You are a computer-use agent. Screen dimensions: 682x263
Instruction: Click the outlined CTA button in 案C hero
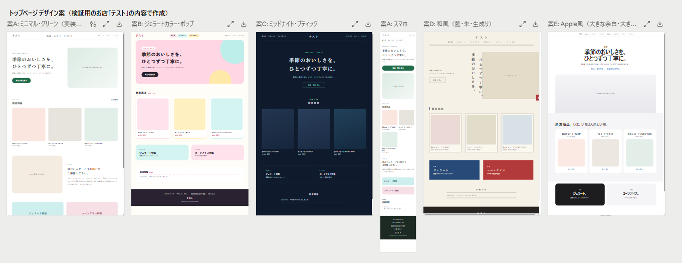[314, 85]
